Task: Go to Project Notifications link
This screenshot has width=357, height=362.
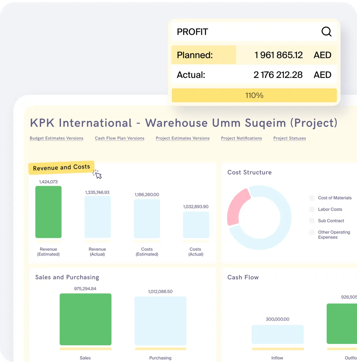Action: click(x=241, y=138)
